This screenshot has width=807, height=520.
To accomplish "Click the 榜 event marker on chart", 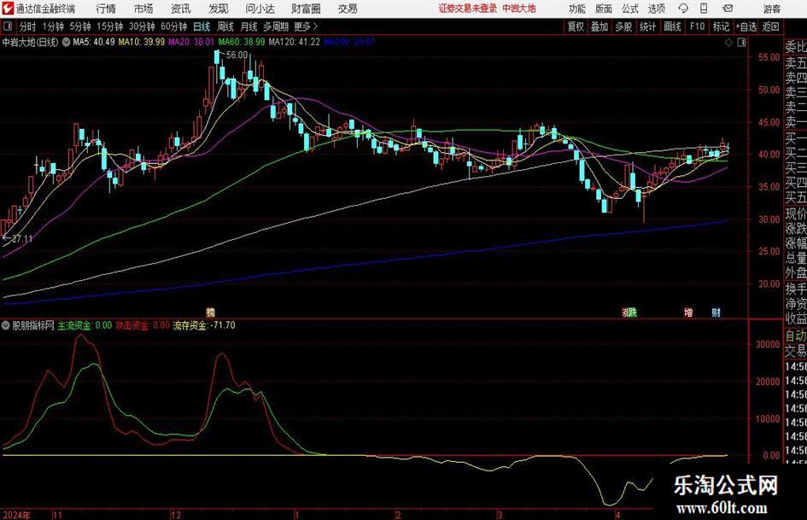I will pyautogui.click(x=210, y=312).
